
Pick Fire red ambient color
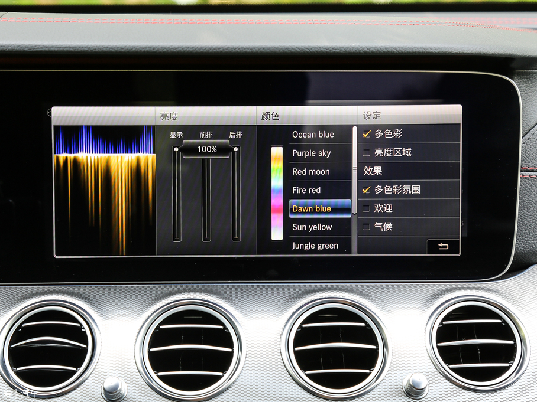coord(306,190)
